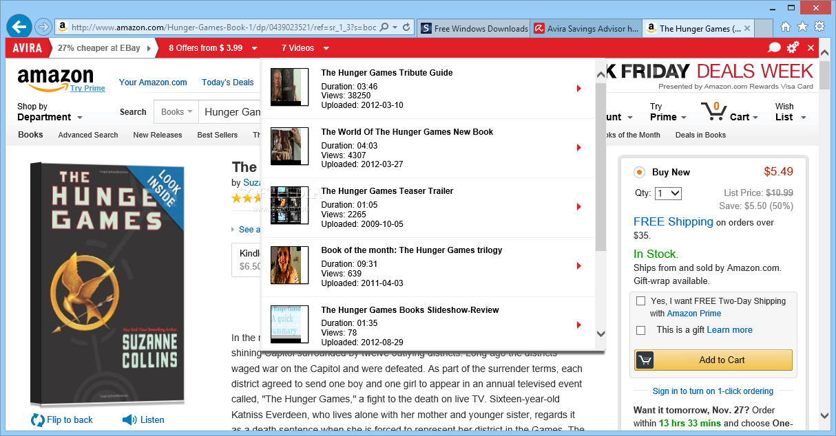Screen dimensions: 836x436
Task: Close the Avira savings toolbar
Action: [811, 48]
